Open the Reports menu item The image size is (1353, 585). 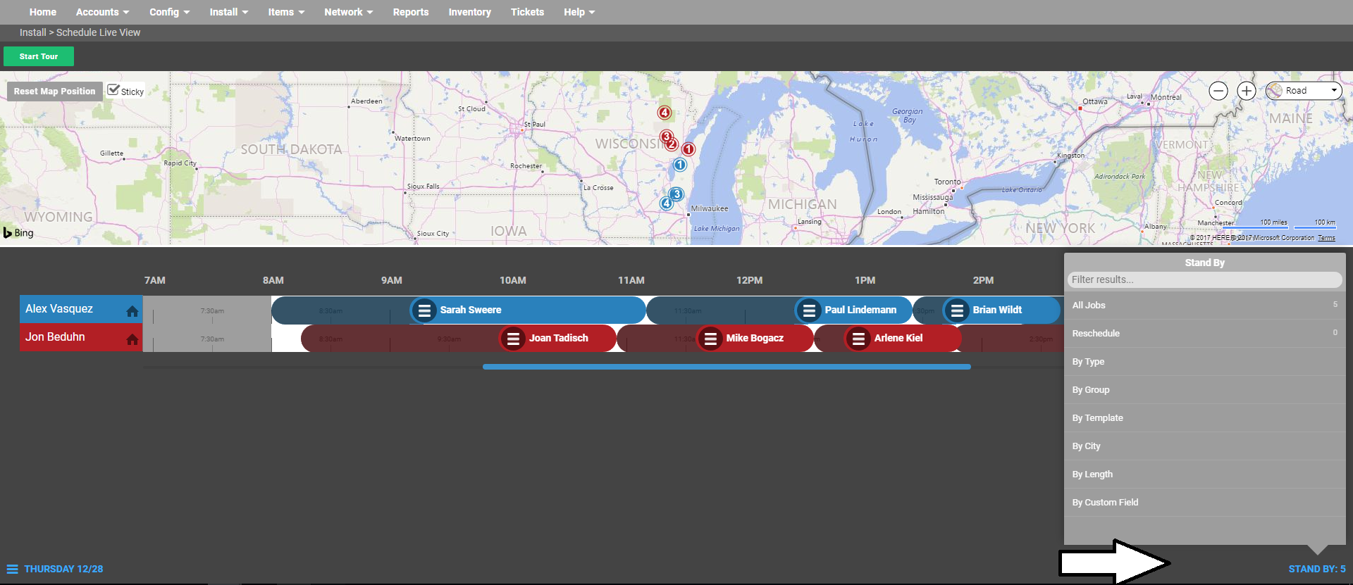tap(410, 12)
